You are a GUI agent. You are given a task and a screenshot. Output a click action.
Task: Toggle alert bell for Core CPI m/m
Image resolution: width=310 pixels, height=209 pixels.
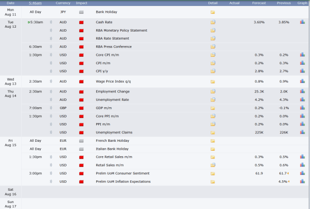point(51,55)
